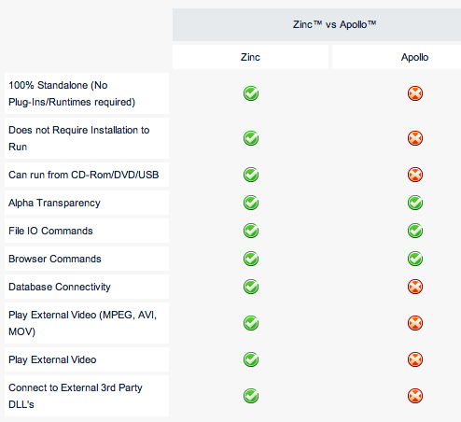This screenshot has width=461, height=422.
Task: Select the Zinc column header
Action: tap(250, 57)
